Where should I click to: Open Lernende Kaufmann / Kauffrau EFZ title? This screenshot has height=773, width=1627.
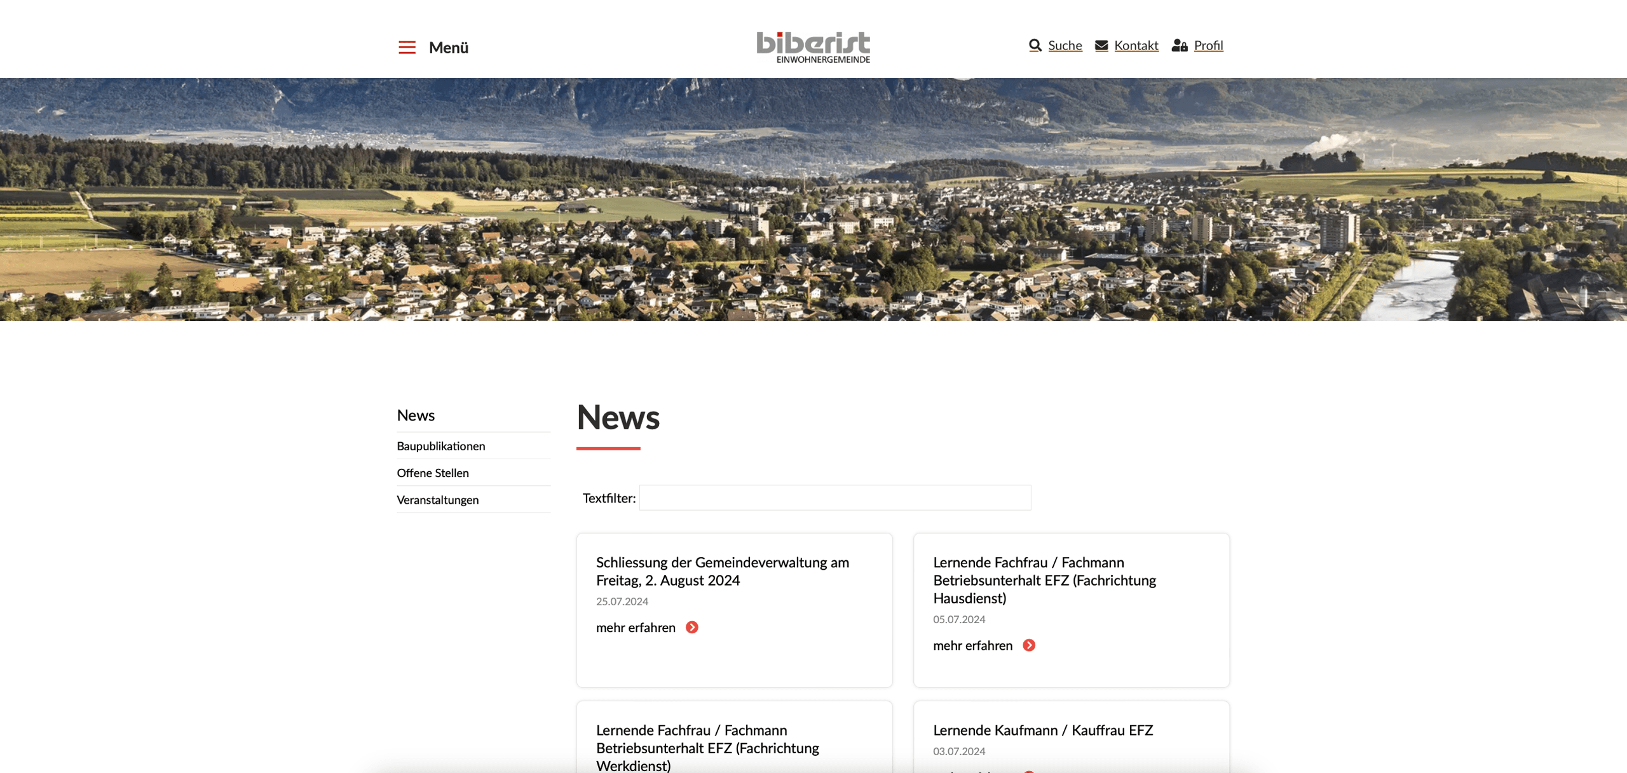click(1042, 730)
